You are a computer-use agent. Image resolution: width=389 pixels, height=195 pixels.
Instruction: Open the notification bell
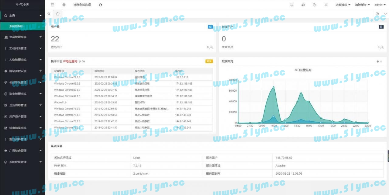pyautogui.click(x=292, y=5)
